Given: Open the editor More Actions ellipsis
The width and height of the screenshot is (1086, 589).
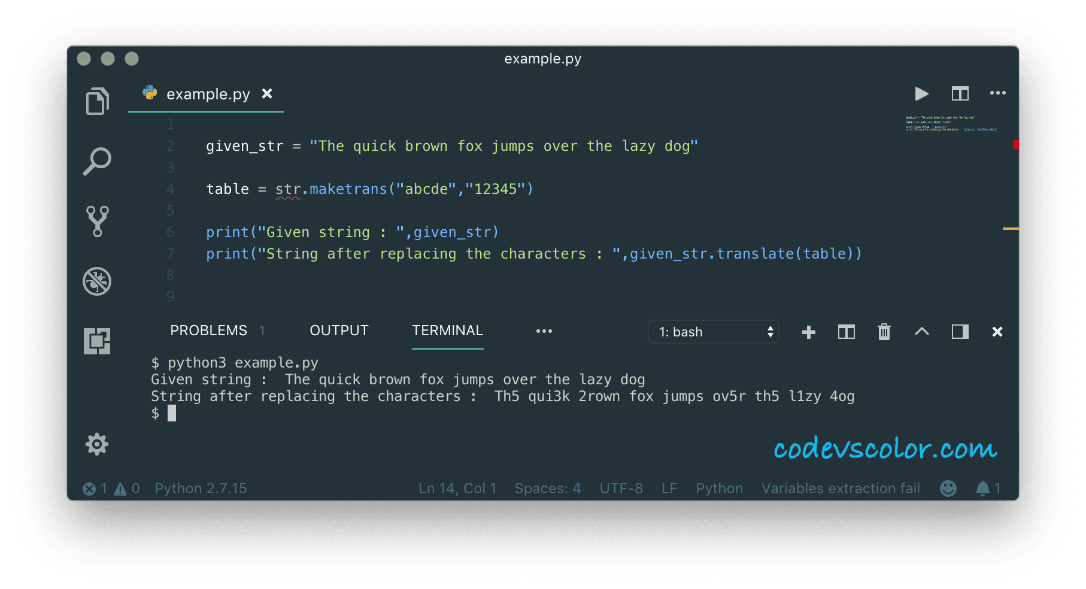Looking at the screenshot, I should (998, 93).
